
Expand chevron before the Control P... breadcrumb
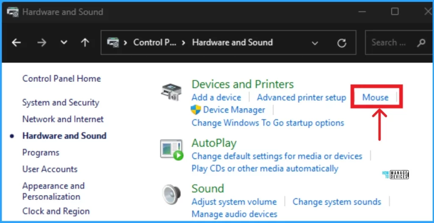pyautogui.click(x=125, y=43)
